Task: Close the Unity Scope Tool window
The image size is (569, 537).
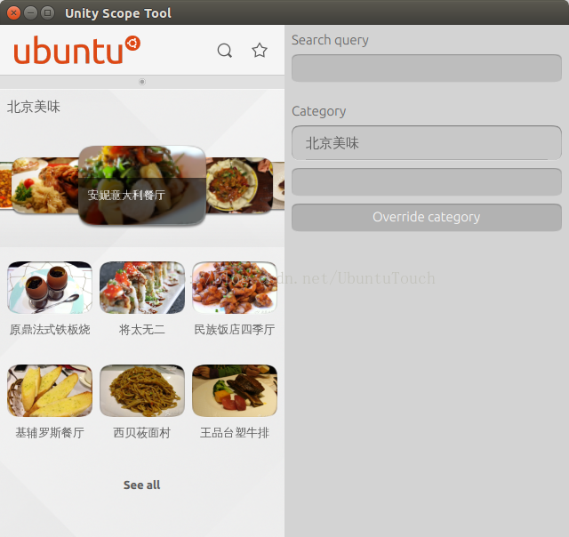Action: pos(13,13)
